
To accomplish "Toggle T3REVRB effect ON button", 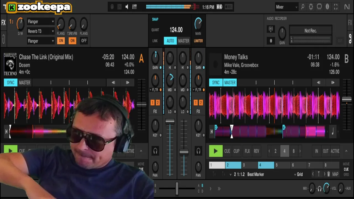I will pos(72,41).
